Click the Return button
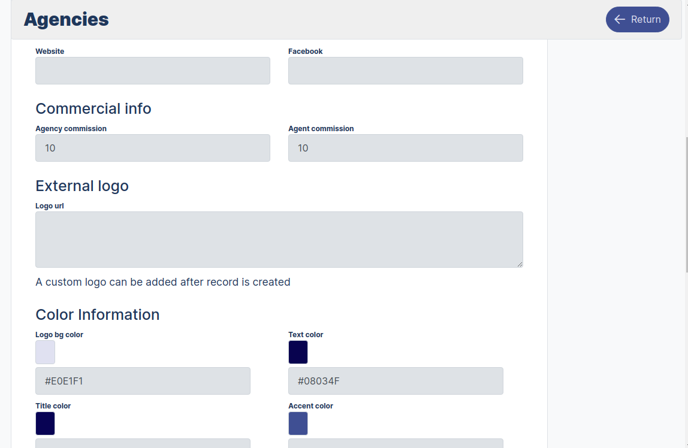The width and height of the screenshot is (688, 448). 637,19
